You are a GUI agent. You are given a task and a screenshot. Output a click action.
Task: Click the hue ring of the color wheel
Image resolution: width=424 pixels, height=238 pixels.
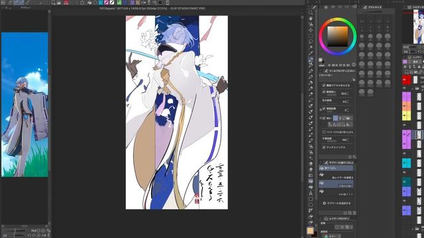click(337, 20)
